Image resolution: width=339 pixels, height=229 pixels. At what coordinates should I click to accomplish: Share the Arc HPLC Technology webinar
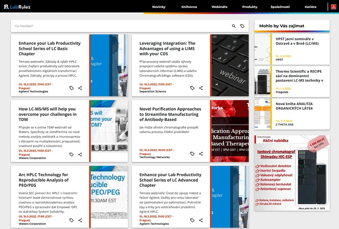(80, 220)
